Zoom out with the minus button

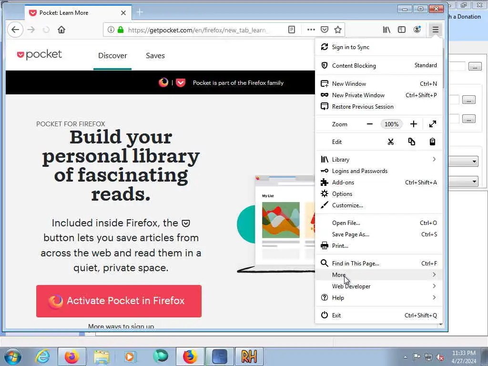[x=370, y=124]
